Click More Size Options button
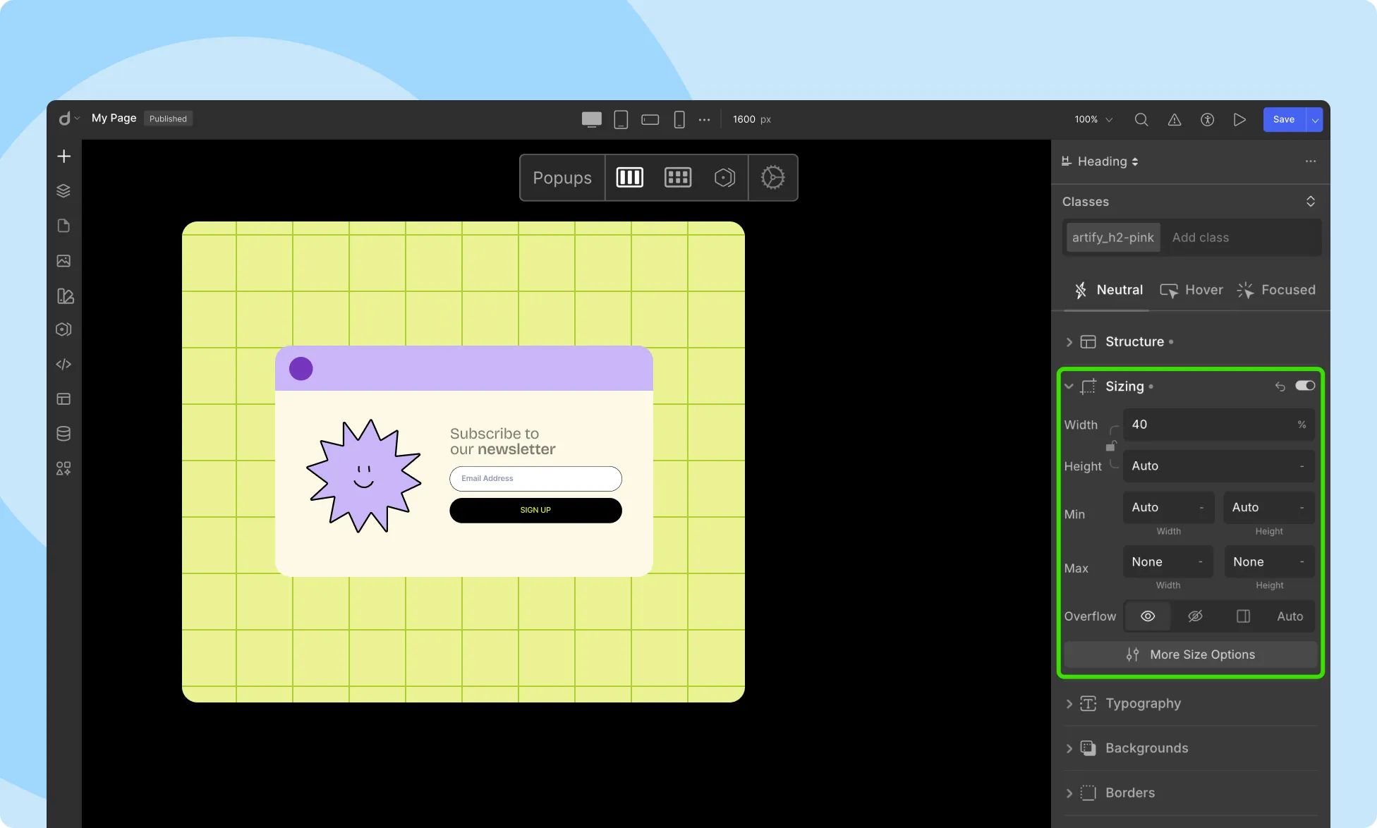 tap(1191, 655)
